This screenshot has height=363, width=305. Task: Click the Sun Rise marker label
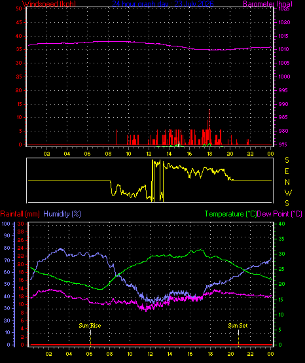90,326
